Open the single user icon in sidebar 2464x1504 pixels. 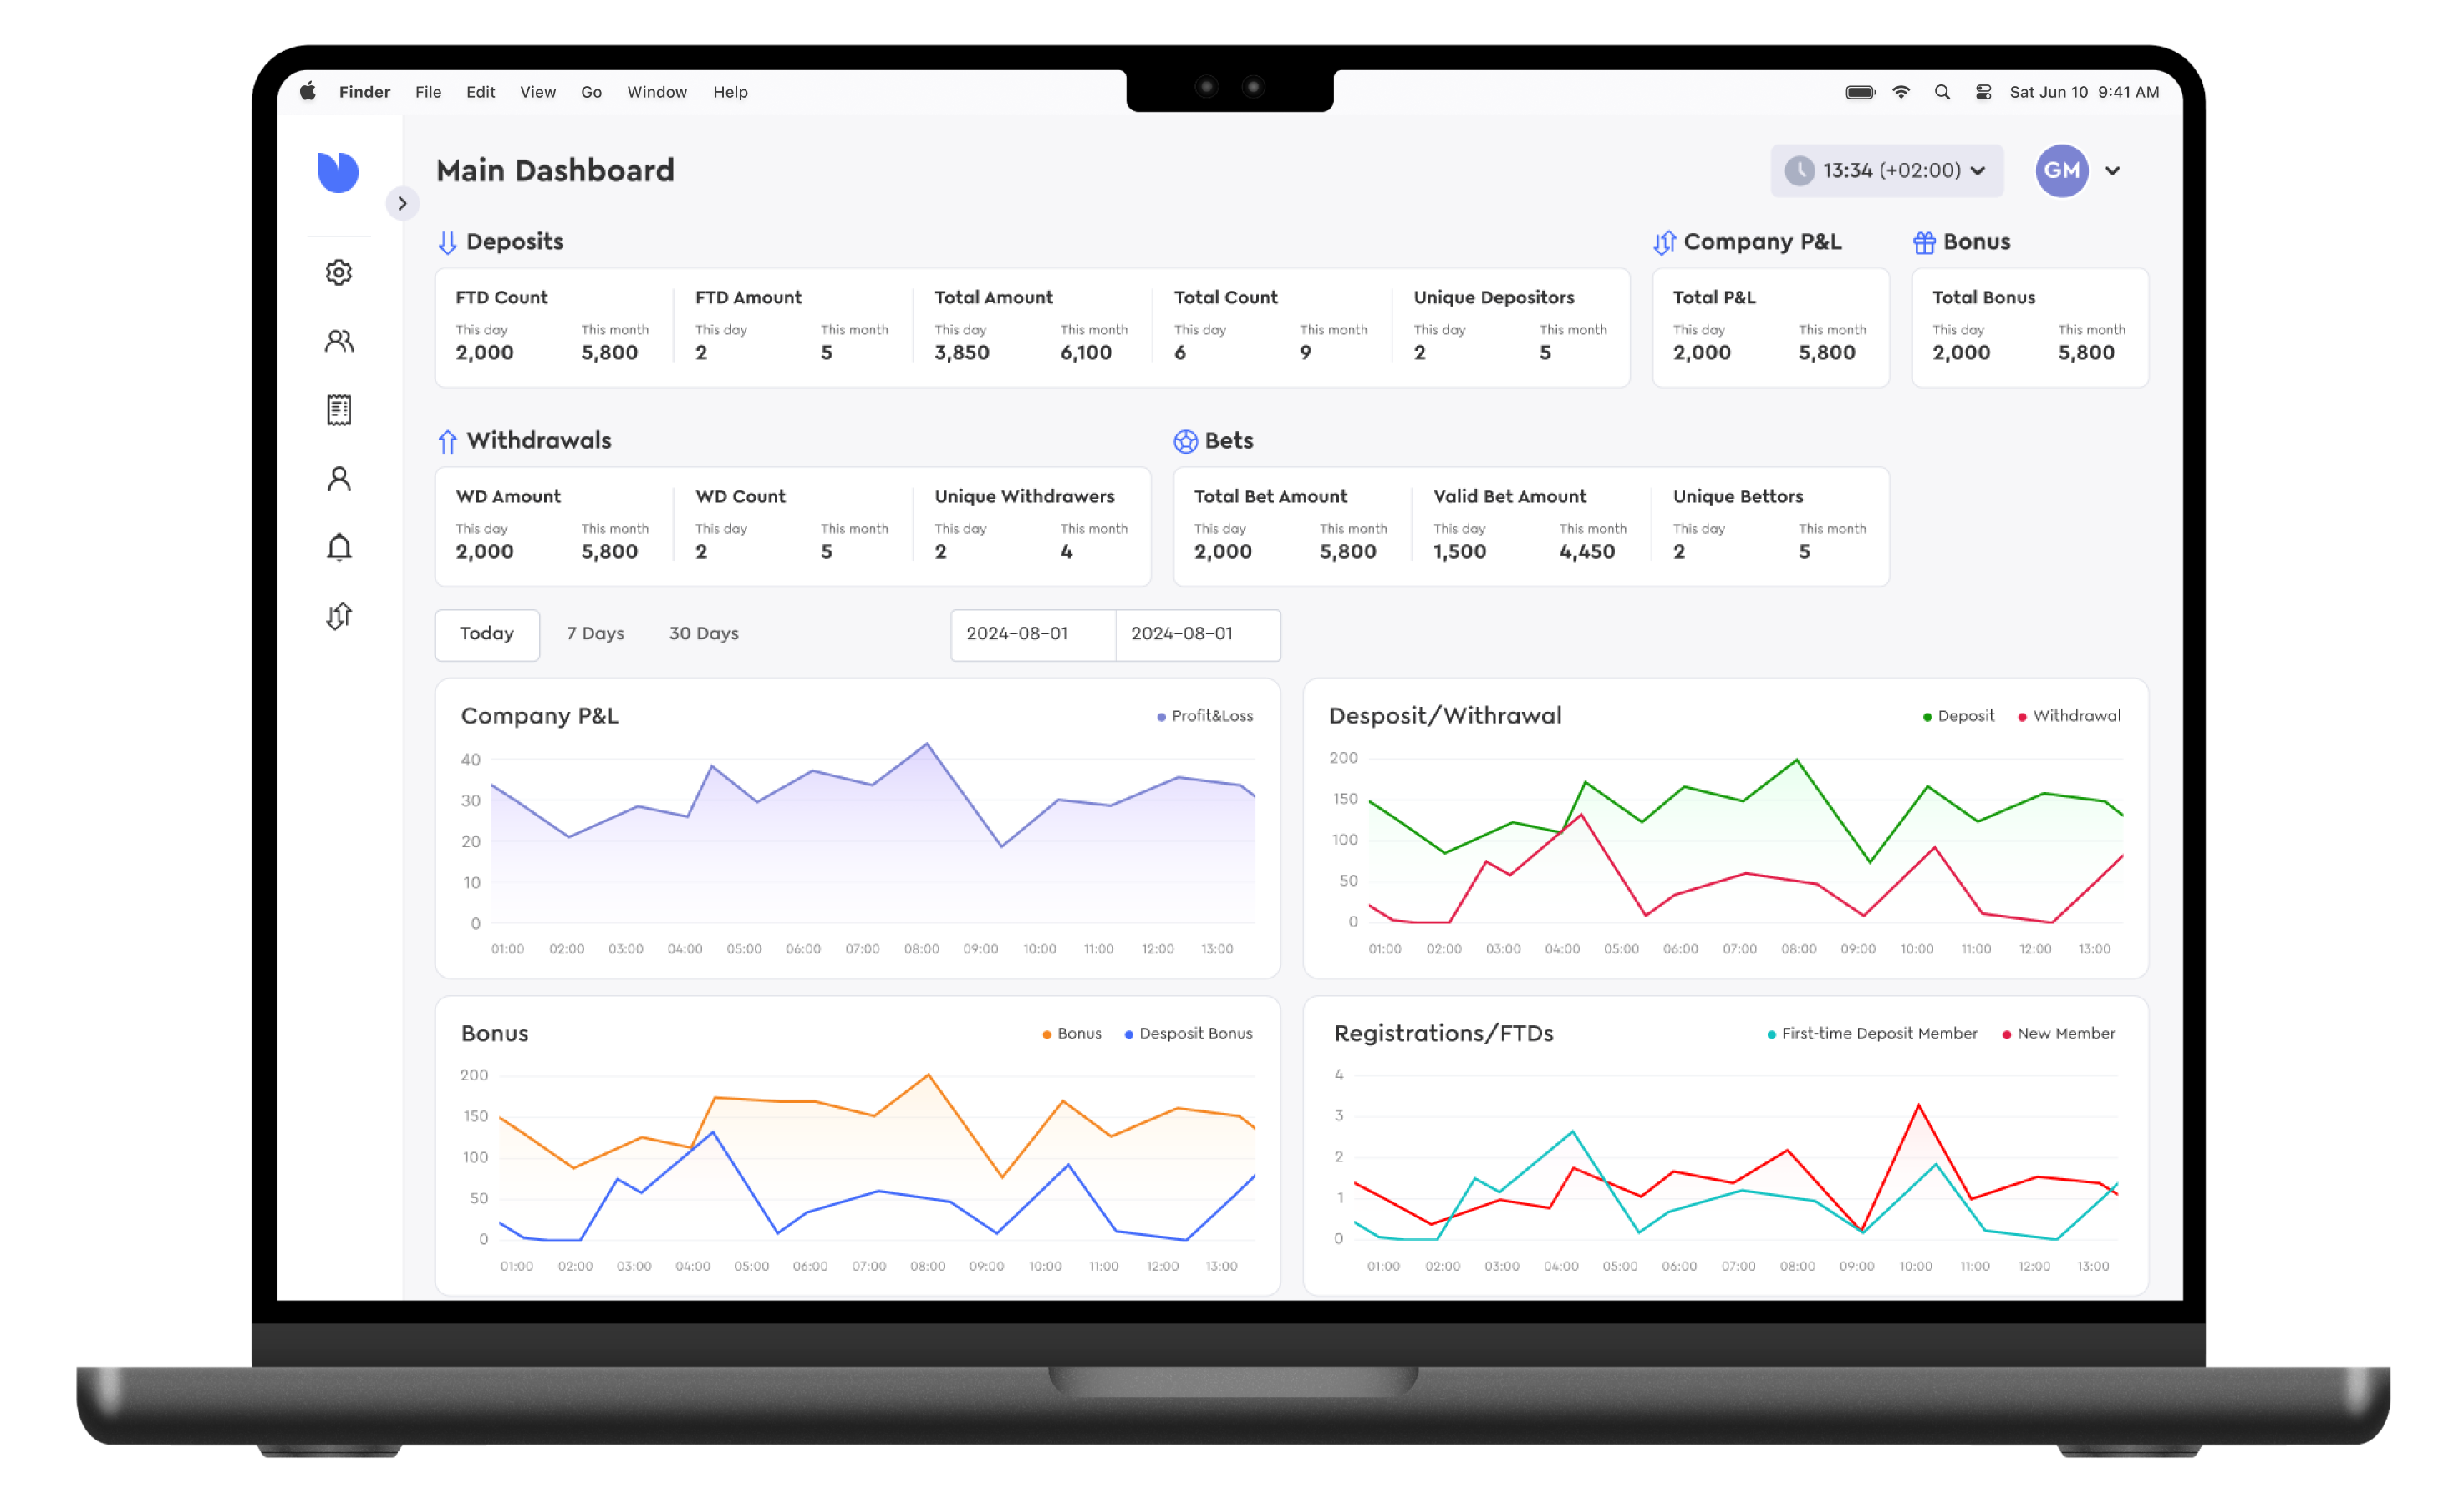pyautogui.click(x=339, y=479)
